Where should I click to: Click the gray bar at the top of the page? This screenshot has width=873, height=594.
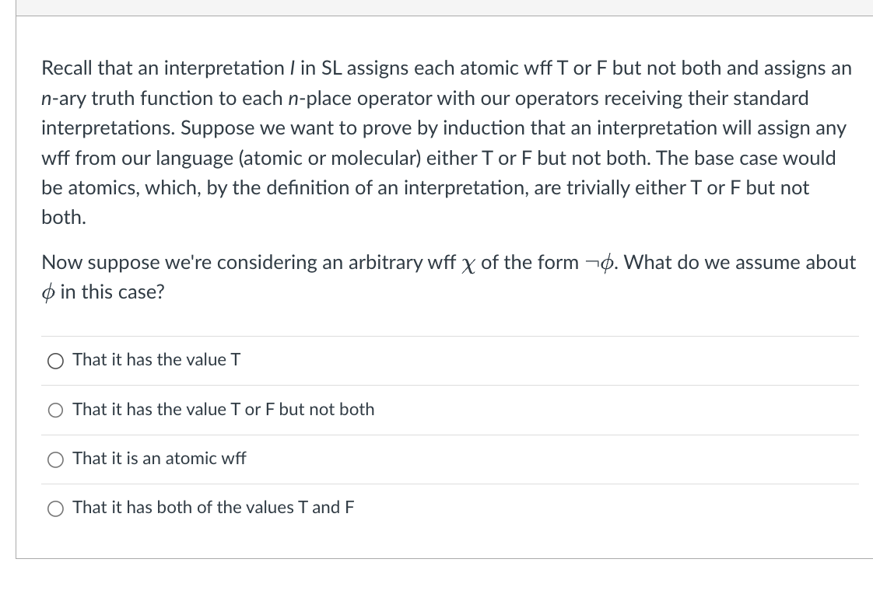point(436,6)
